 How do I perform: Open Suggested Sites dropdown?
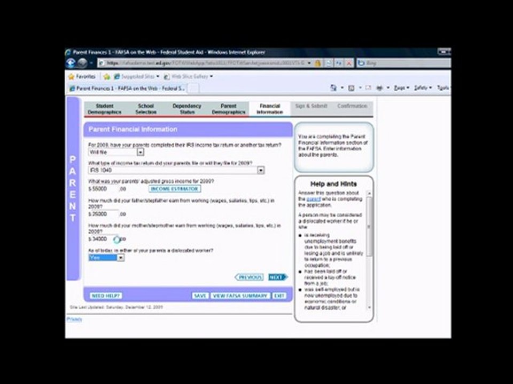coord(136,76)
